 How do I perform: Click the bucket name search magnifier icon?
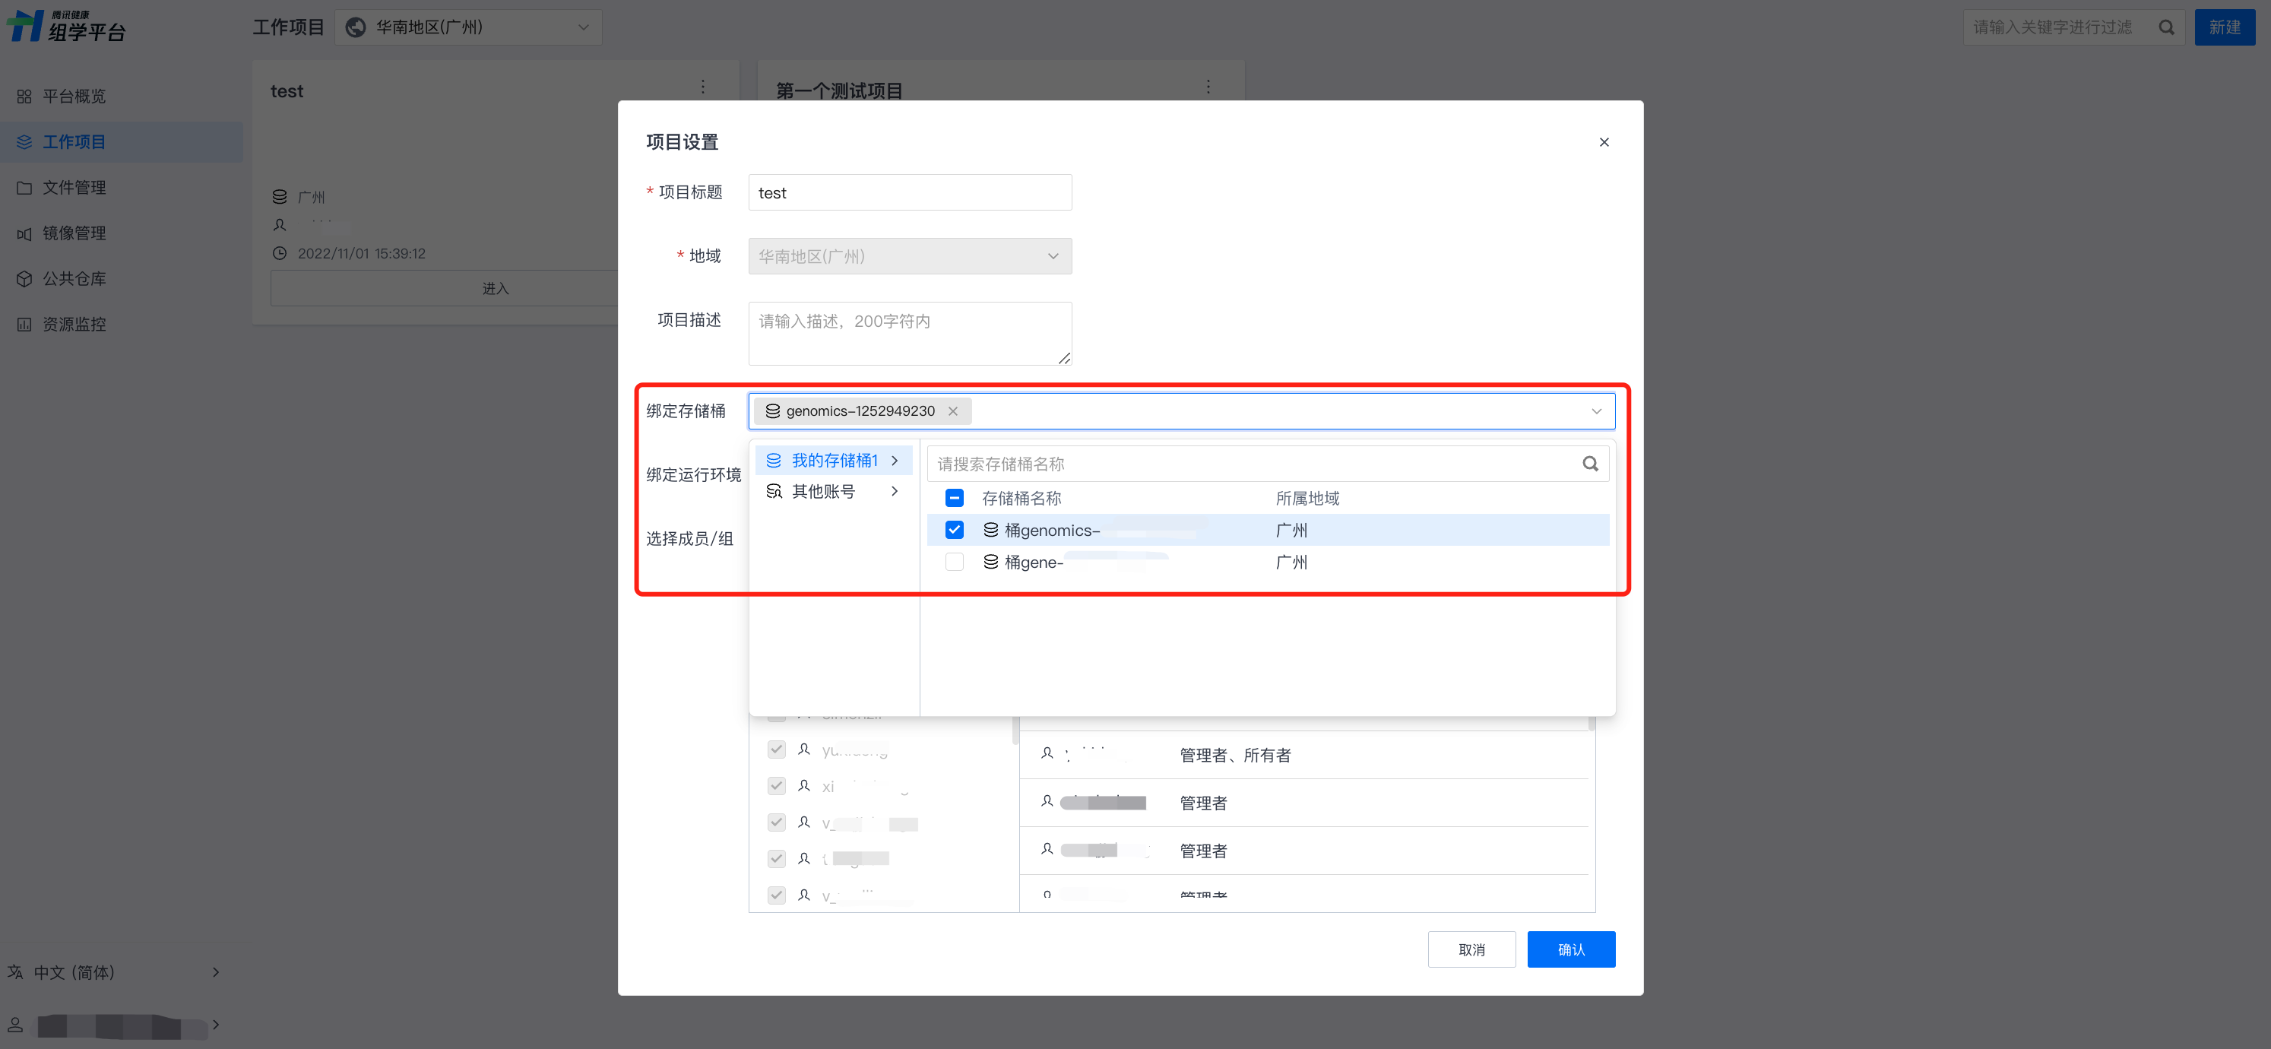[x=1589, y=464]
